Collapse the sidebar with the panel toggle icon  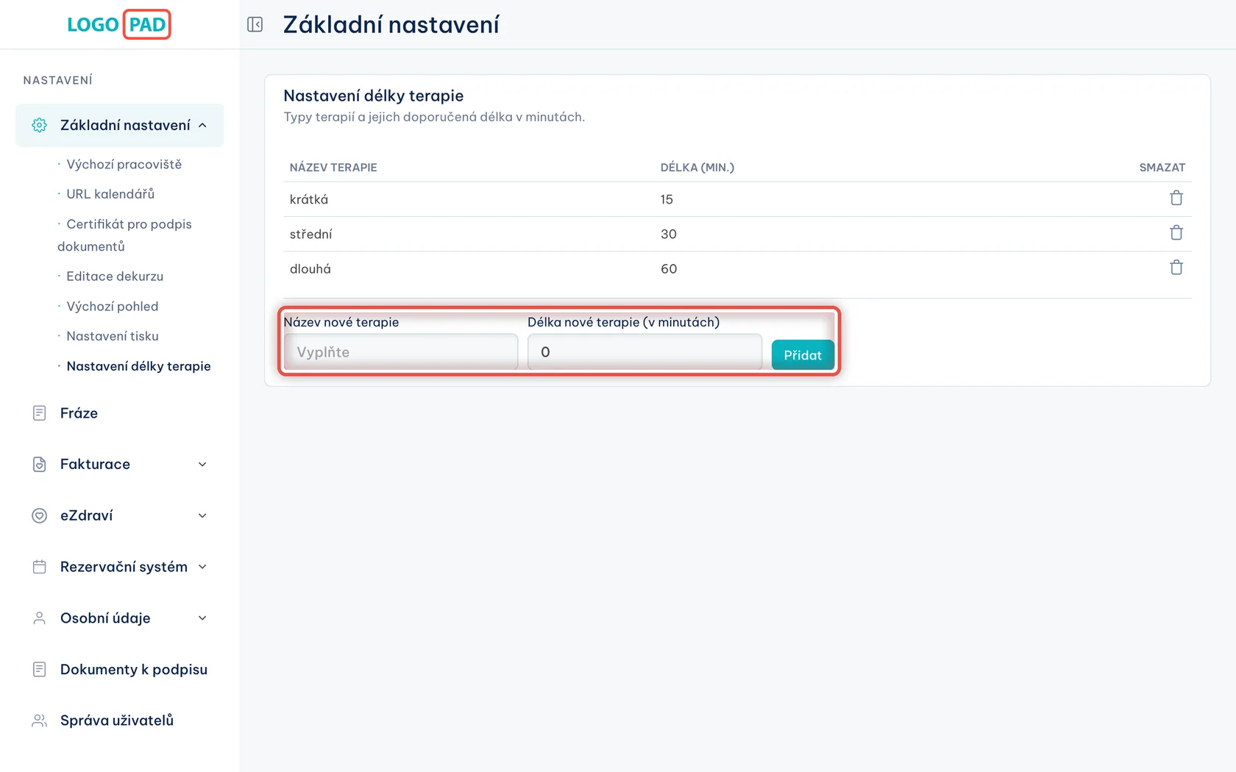pyautogui.click(x=255, y=25)
